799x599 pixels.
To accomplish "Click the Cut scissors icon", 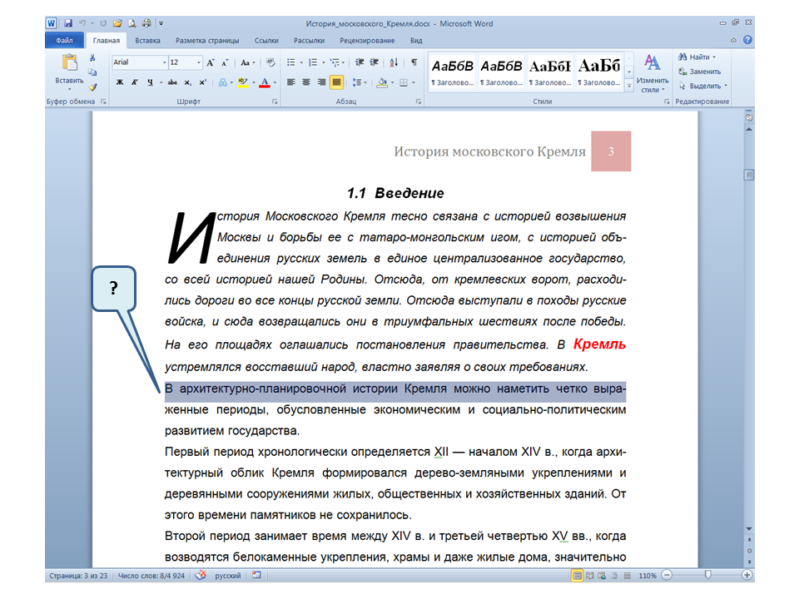I will click(92, 57).
